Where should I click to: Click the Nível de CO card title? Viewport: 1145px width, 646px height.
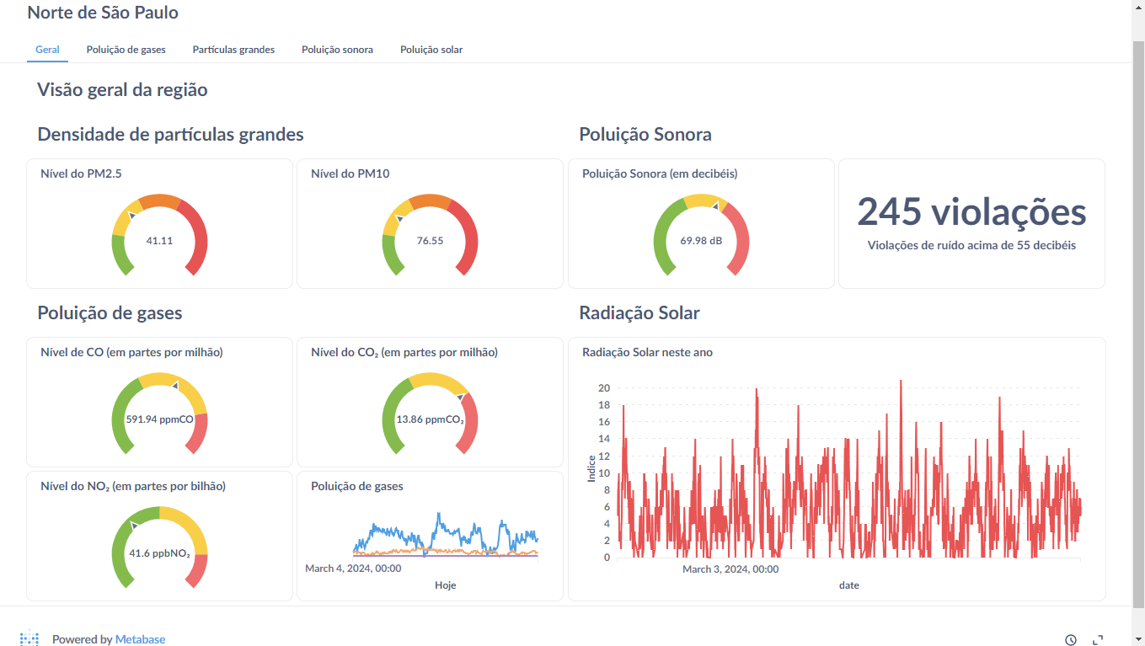point(131,352)
